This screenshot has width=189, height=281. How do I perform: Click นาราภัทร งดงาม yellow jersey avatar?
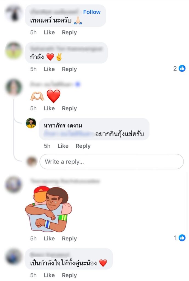[31, 123]
